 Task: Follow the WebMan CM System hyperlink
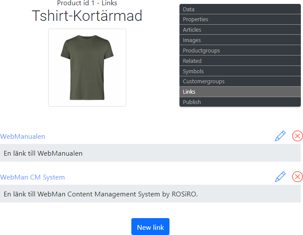33,177
